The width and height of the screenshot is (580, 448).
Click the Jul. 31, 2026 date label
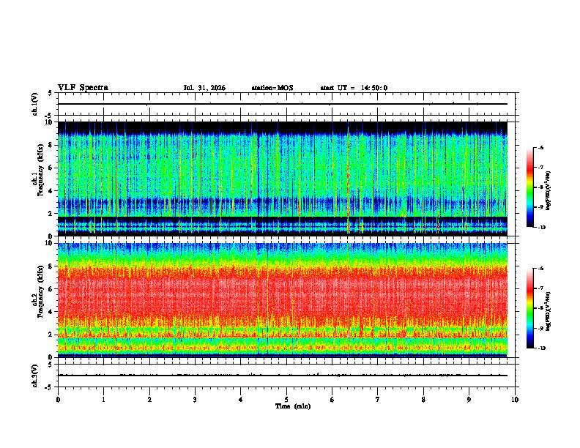(x=204, y=88)
